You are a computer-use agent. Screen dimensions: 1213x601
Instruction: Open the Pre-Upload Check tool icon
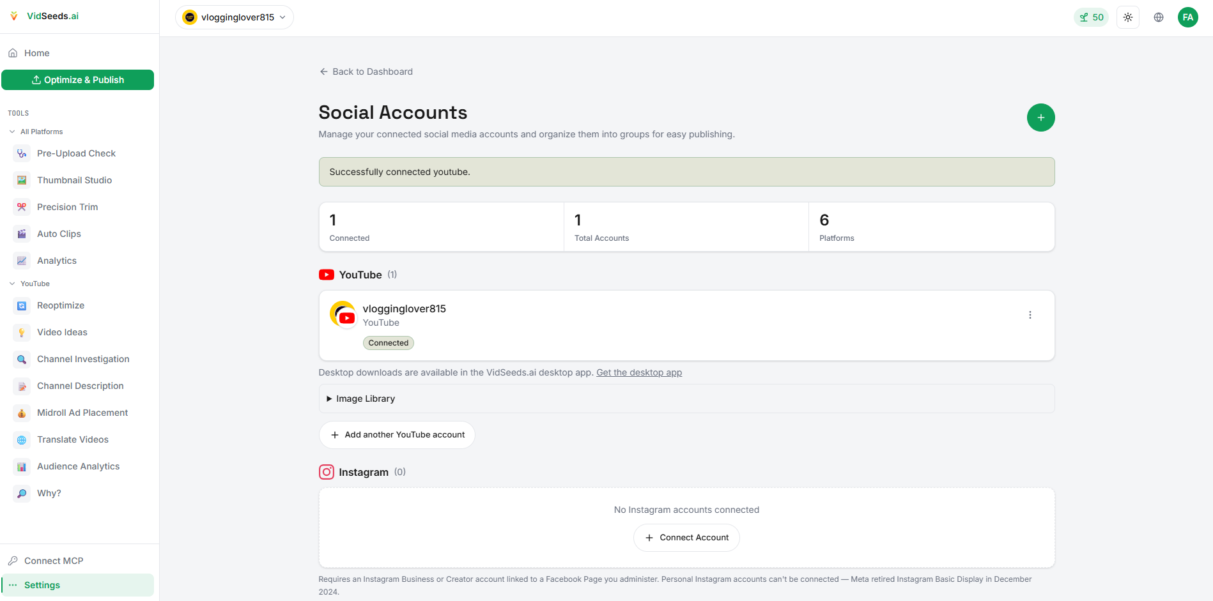pyautogui.click(x=22, y=153)
